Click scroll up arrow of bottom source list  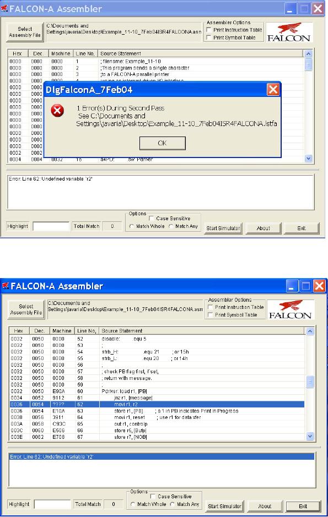[310, 331]
